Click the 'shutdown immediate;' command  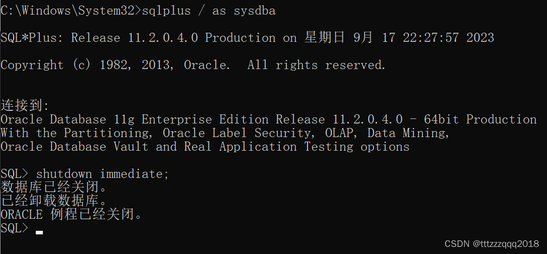[x=102, y=174]
